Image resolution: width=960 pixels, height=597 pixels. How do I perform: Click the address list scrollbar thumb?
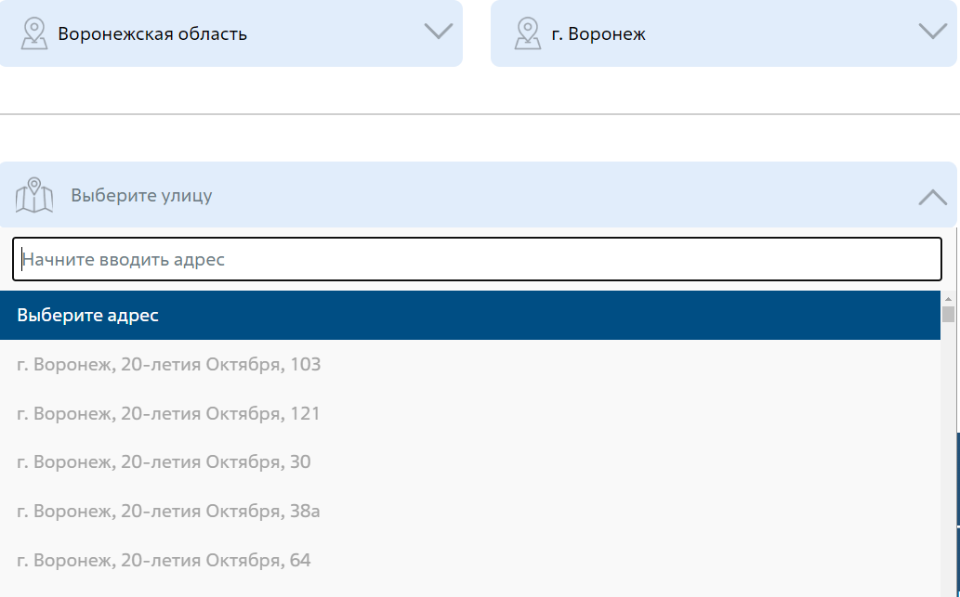coord(948,315)
